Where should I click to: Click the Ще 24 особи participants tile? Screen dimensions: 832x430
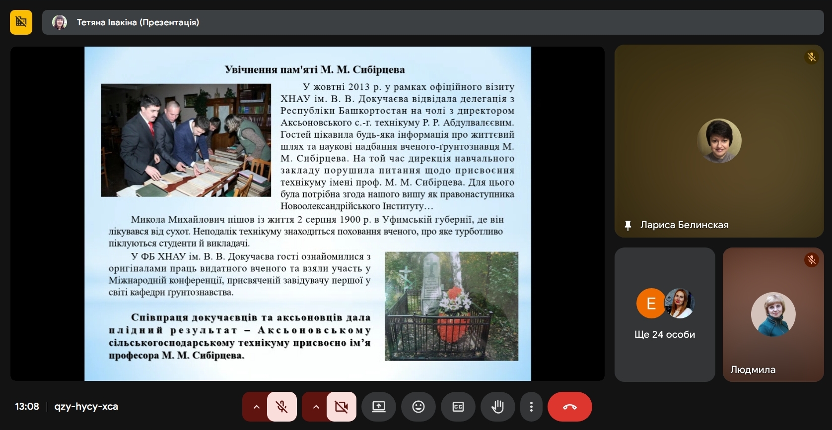click(665, 314)
